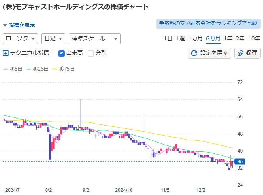Click the 手数料の安い証券会社をランキングで比較 banner
The height and width of the screenshot is (195, 263).
pyautogui.click(x=208, y=24)
